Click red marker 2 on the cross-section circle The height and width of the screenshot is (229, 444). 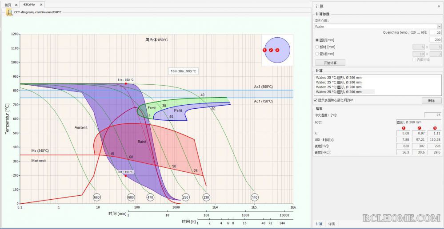[x=271, y=50]
